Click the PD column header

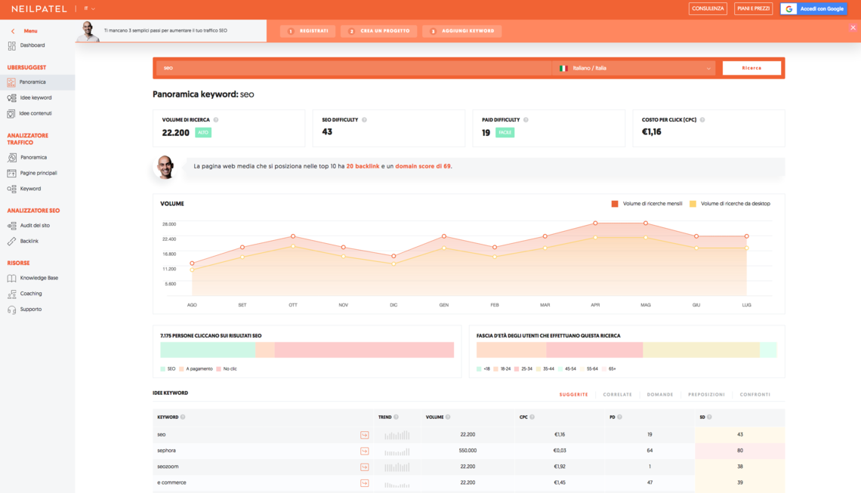[613, 418]
